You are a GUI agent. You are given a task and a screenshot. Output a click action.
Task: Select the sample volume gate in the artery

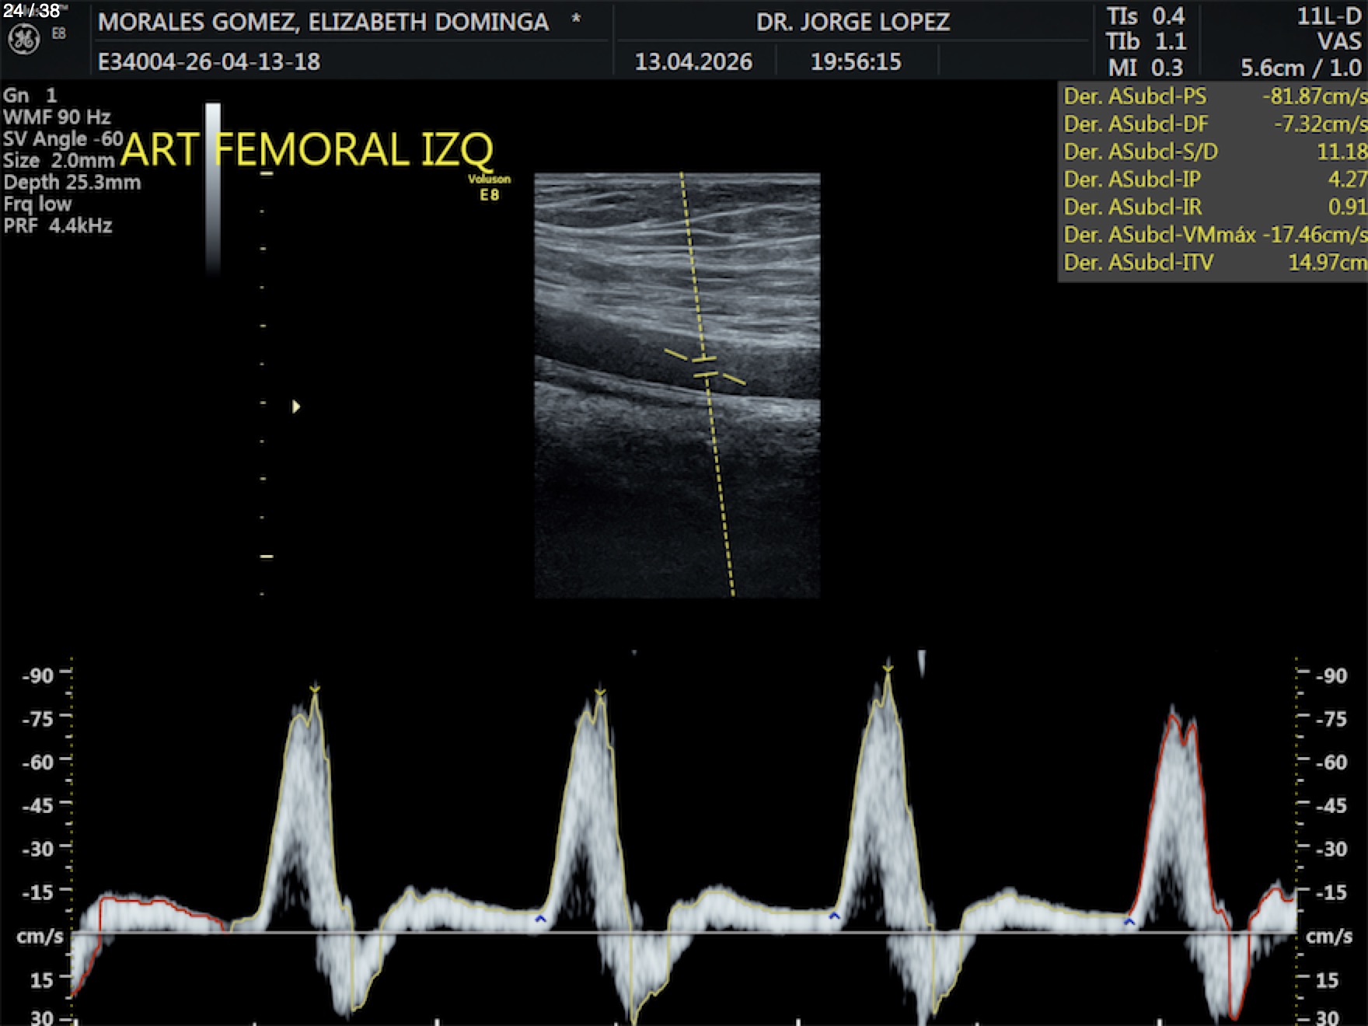click(705, 368)
